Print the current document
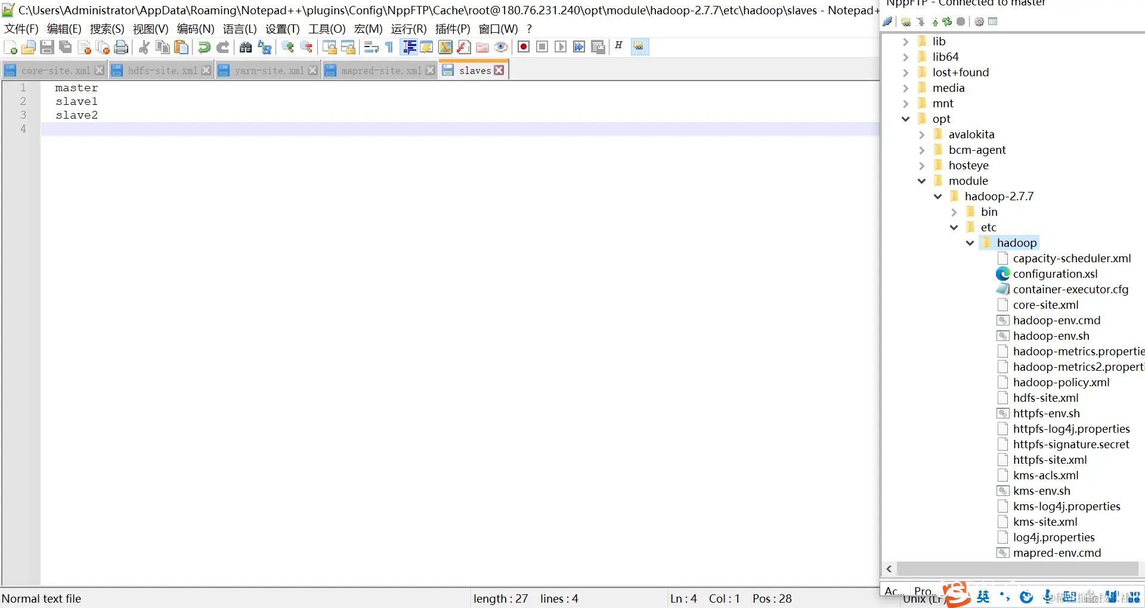Screen dimensions: 1145x608 121,47
